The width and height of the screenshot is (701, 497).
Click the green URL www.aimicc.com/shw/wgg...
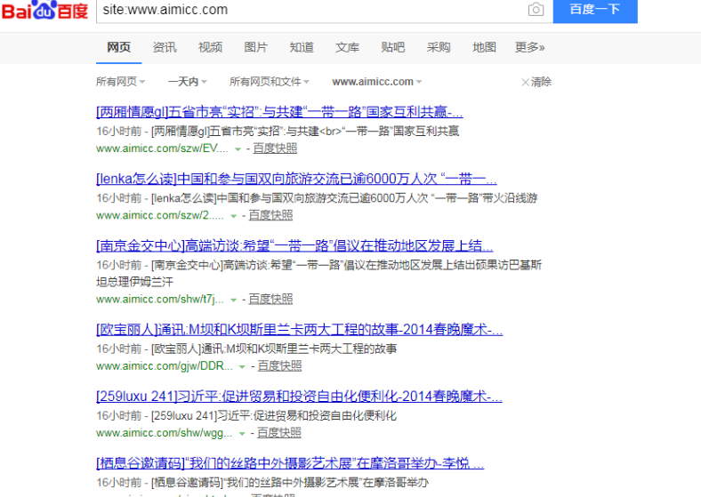(164, 433)
